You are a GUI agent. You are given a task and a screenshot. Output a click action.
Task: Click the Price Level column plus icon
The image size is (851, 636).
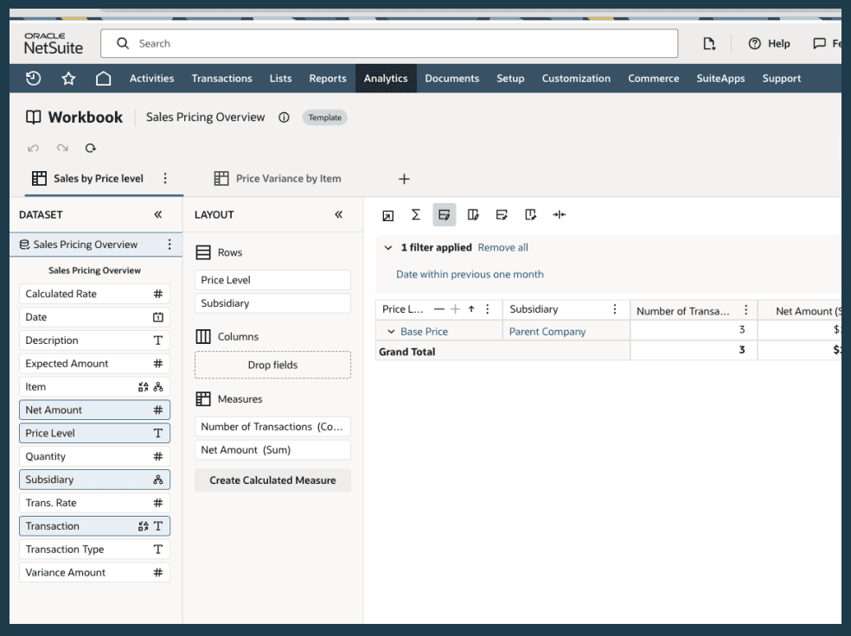[x=456, y=309]
